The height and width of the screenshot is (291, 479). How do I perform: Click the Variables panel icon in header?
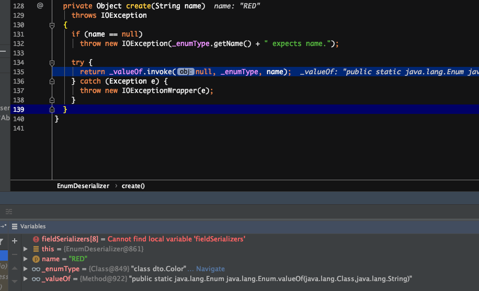tap(15, 226)
